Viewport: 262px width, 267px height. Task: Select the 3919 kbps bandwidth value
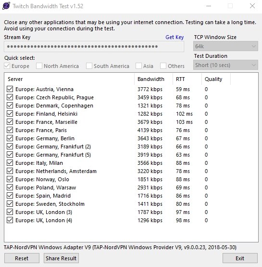pos(150,155)
